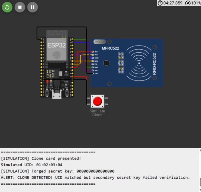201x192 pixels.
Task: Select the MFRC522 RFID reader board
Action: (x=127, y=63)
